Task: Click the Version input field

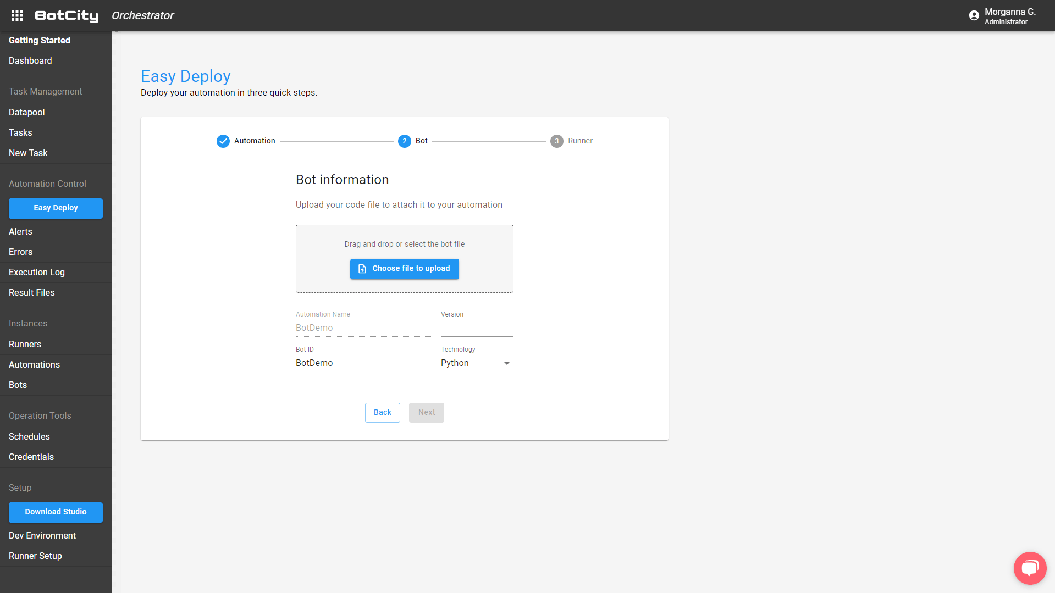Action: click(476, 328)
